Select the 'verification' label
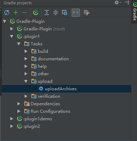The image size is (137, 141). (x=49, y=96)
